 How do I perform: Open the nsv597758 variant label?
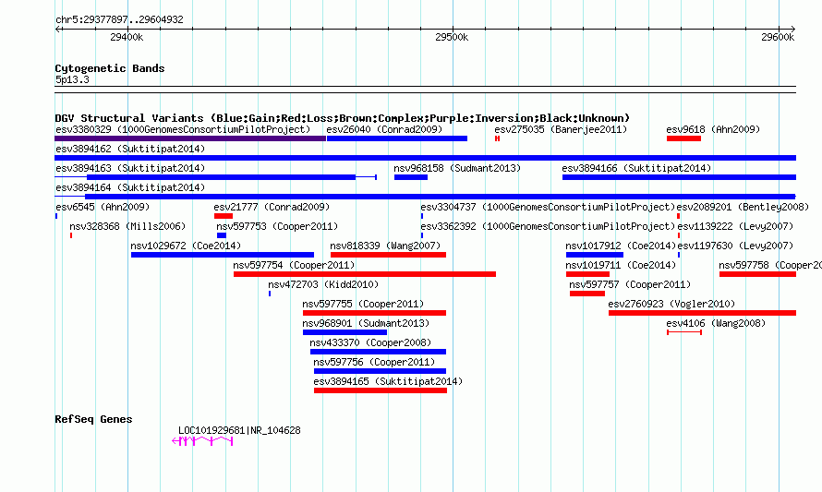point(770,265)
